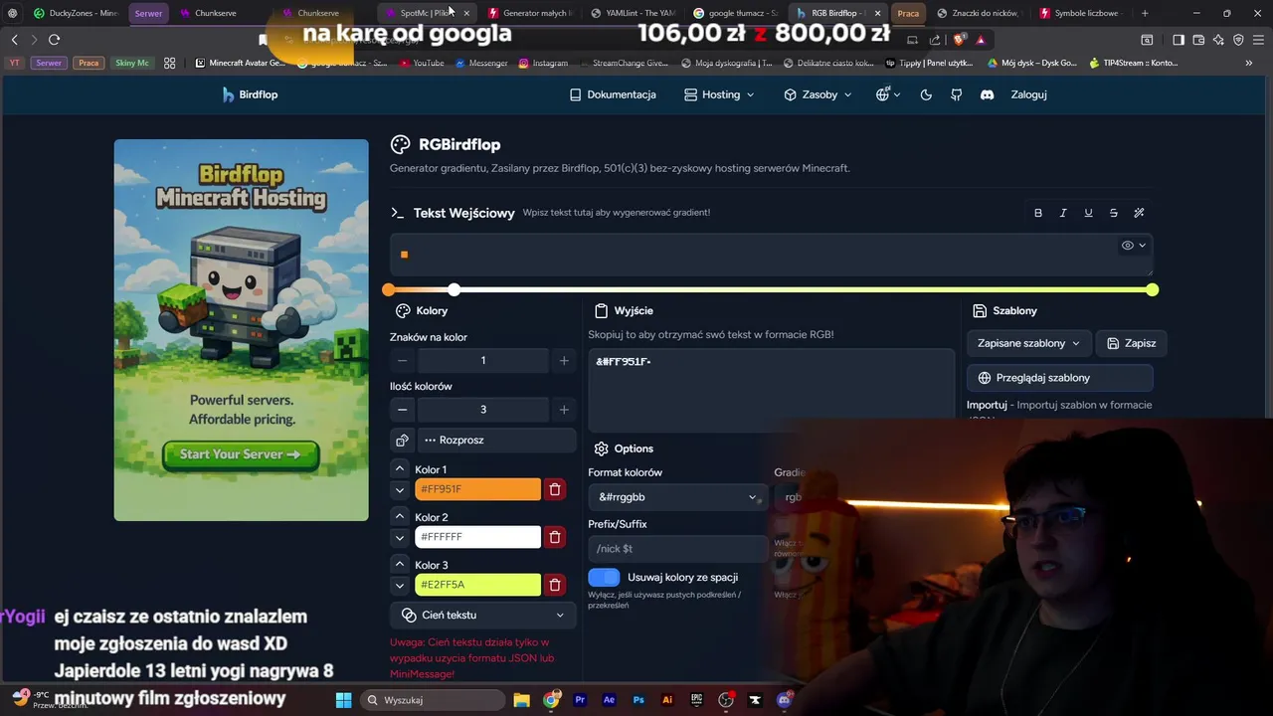
Task: Decrease Znaków na kolor value
Action: pyautogui.click(x=402, y=360)
